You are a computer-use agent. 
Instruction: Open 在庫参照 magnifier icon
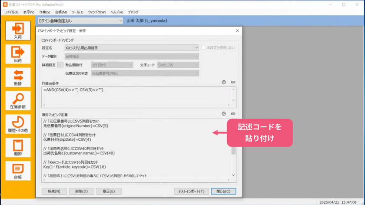click(x=18, y=100)
